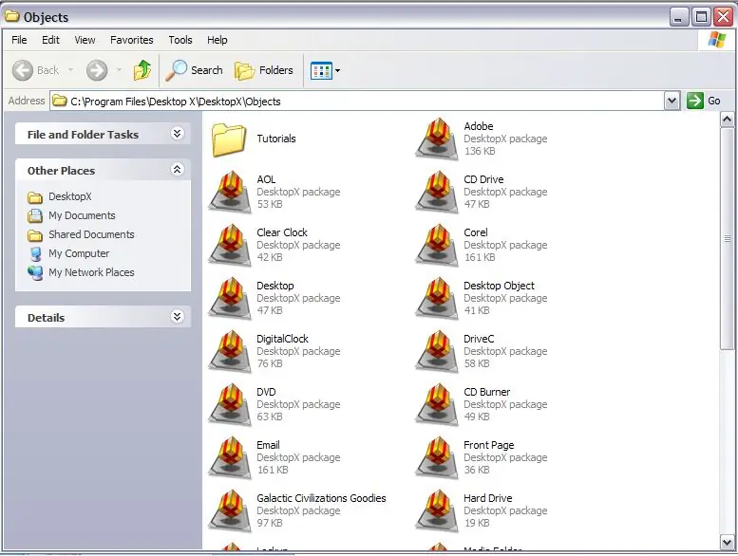Go to Shared Documents link
Screen dimensions: 738x556
click(91, 234)
